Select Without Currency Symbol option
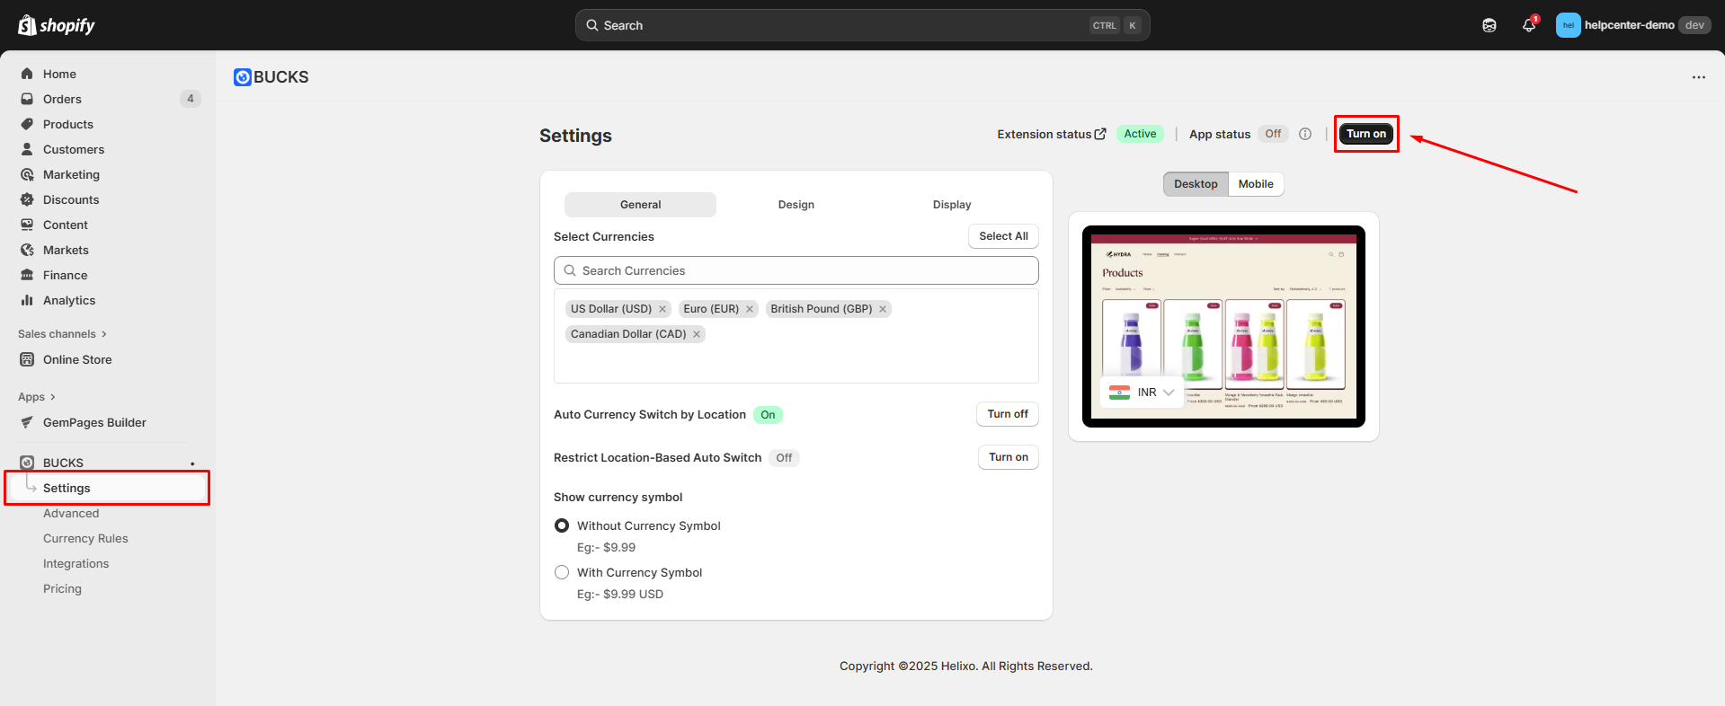 point(562,525)
